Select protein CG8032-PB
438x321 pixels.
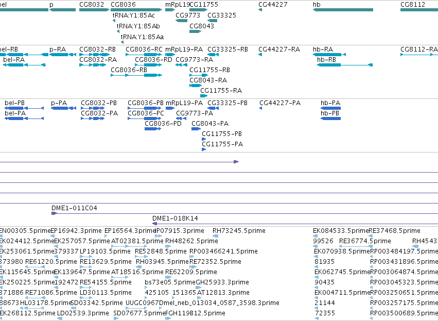coord(93,108)
